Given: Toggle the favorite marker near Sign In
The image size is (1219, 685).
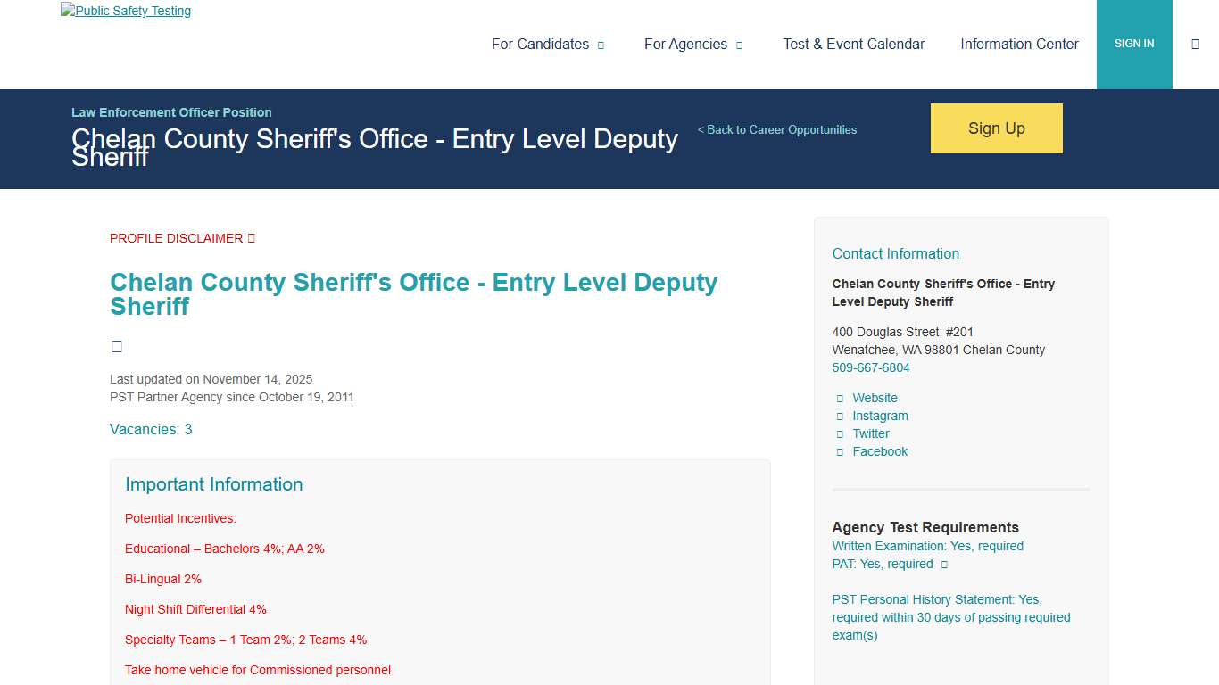Looking at the screenshot, I should click(x=1196, y=42).
